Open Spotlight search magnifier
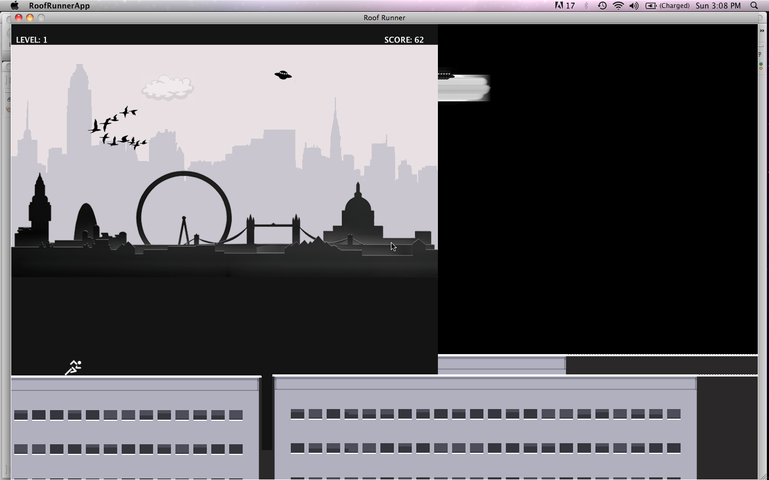This screenshot has height=480, width=769. 754,5
